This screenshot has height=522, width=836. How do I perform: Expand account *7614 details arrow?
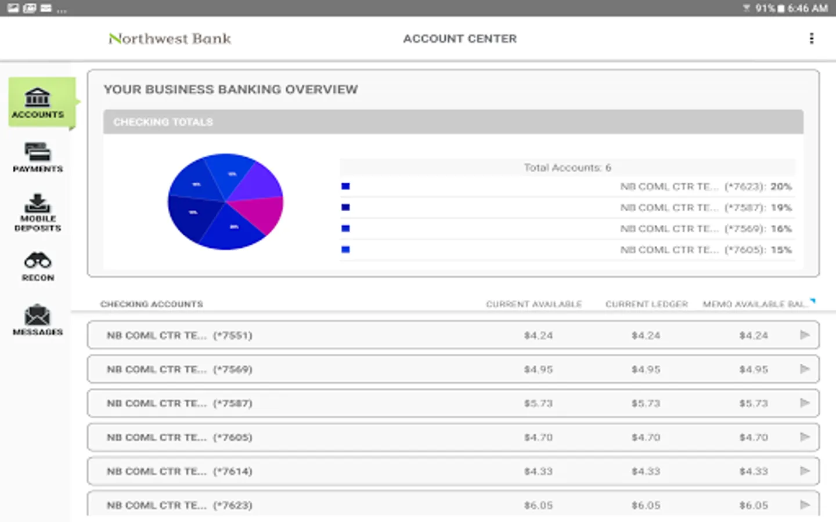tap(805, 470)
